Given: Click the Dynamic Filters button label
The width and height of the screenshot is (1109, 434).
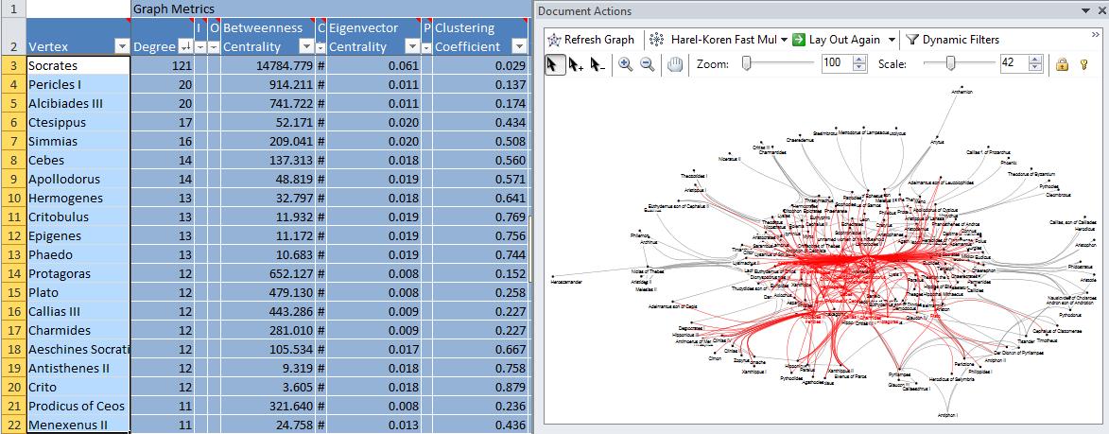Looking at the screenshot, I should tap(962, 40).
